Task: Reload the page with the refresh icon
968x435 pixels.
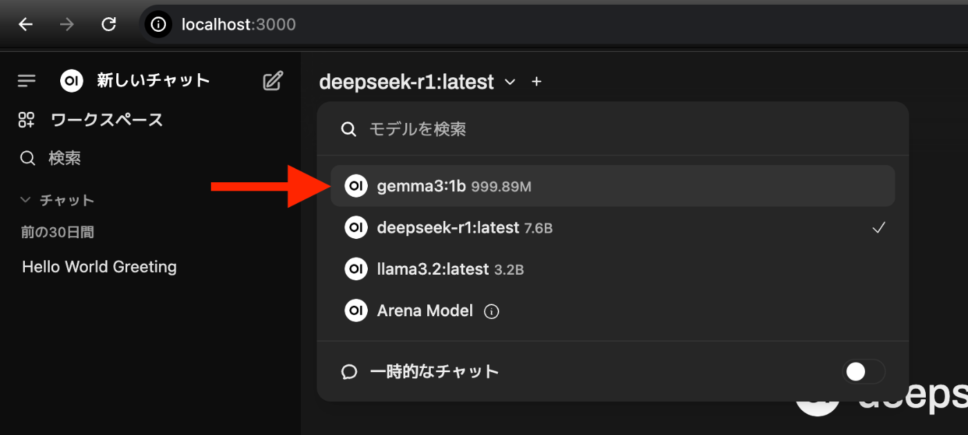Action: (x=109, y=25)
